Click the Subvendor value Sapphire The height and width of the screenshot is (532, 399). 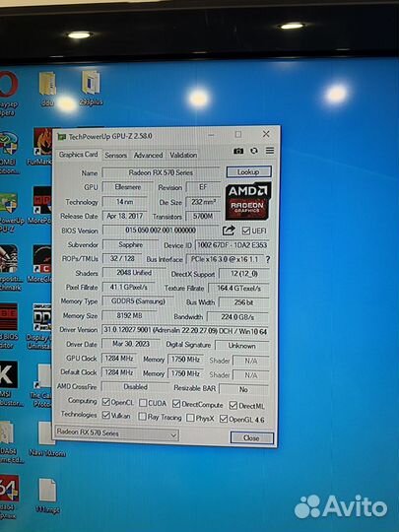131,244
